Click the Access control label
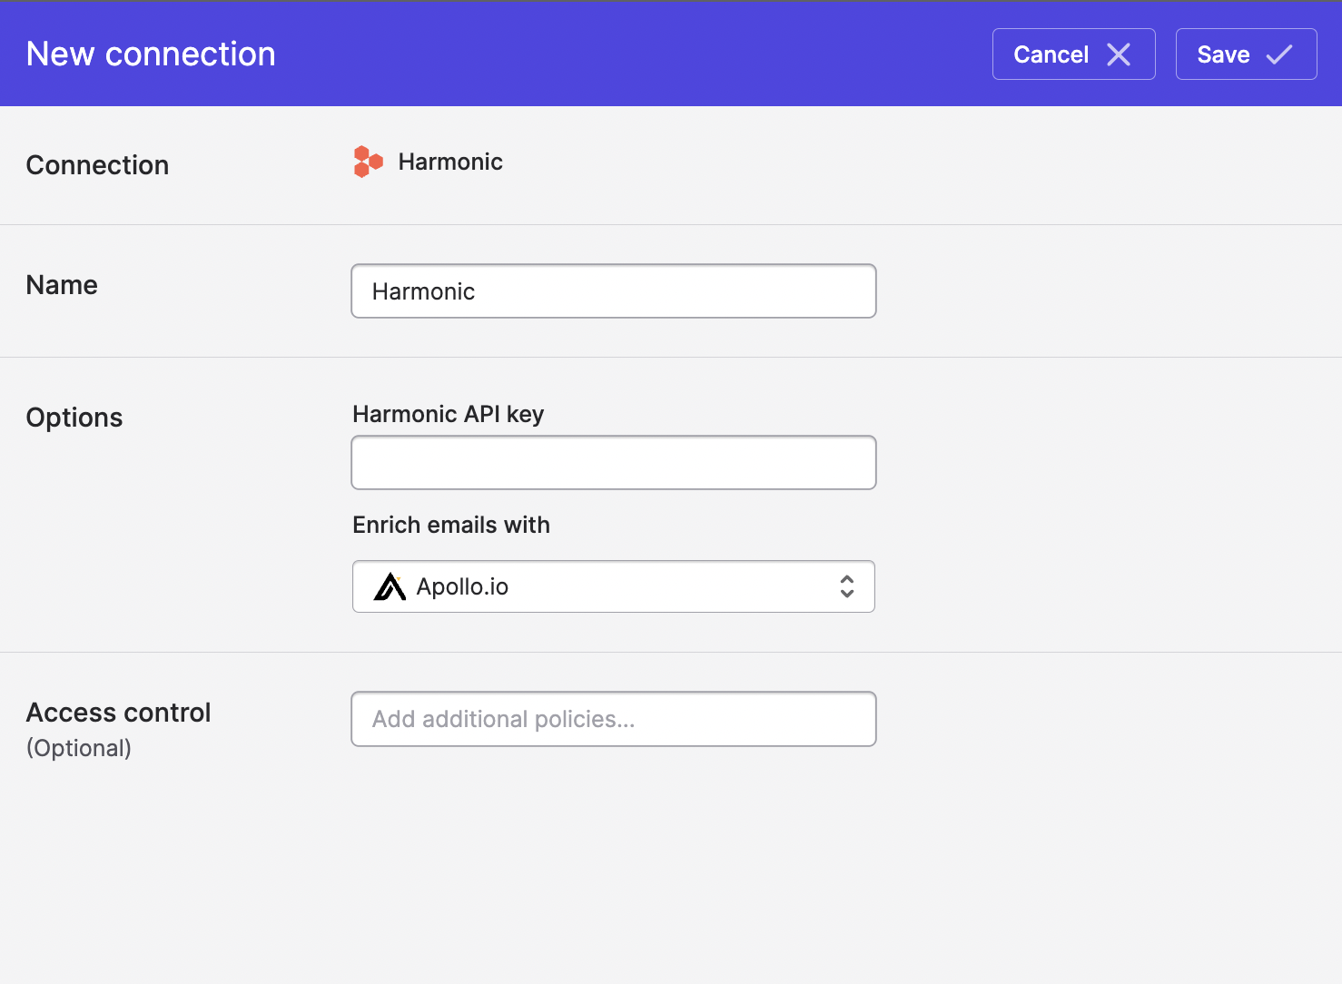Viewport: 1342px width, 984px height. [118, 713]
